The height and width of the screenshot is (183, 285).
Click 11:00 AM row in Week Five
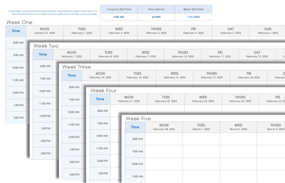[135, 176]
